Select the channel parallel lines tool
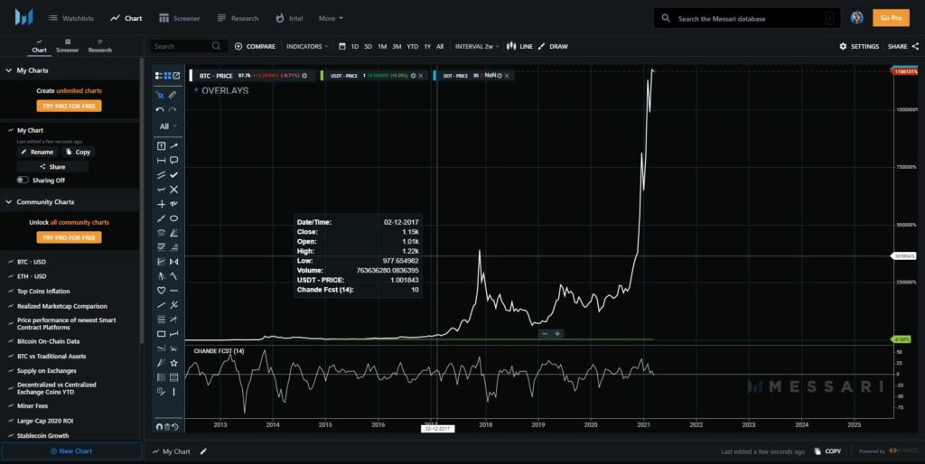This screenshot has width=925, height=464. click(x=161, y=174)
